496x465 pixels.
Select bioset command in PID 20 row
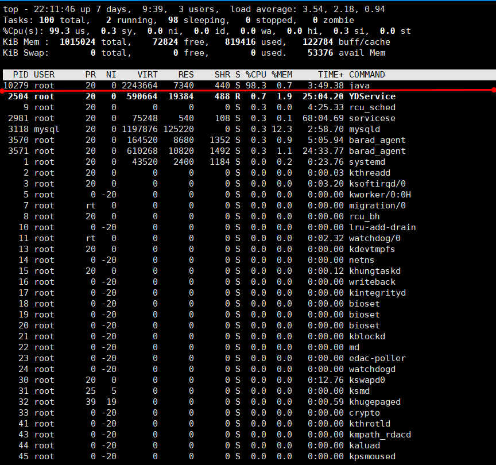[x=365, y=325]
